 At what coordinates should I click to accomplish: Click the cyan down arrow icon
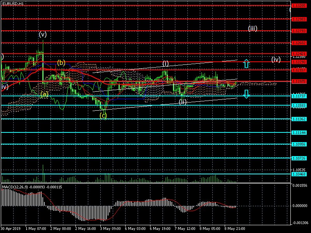coord(246,94)
